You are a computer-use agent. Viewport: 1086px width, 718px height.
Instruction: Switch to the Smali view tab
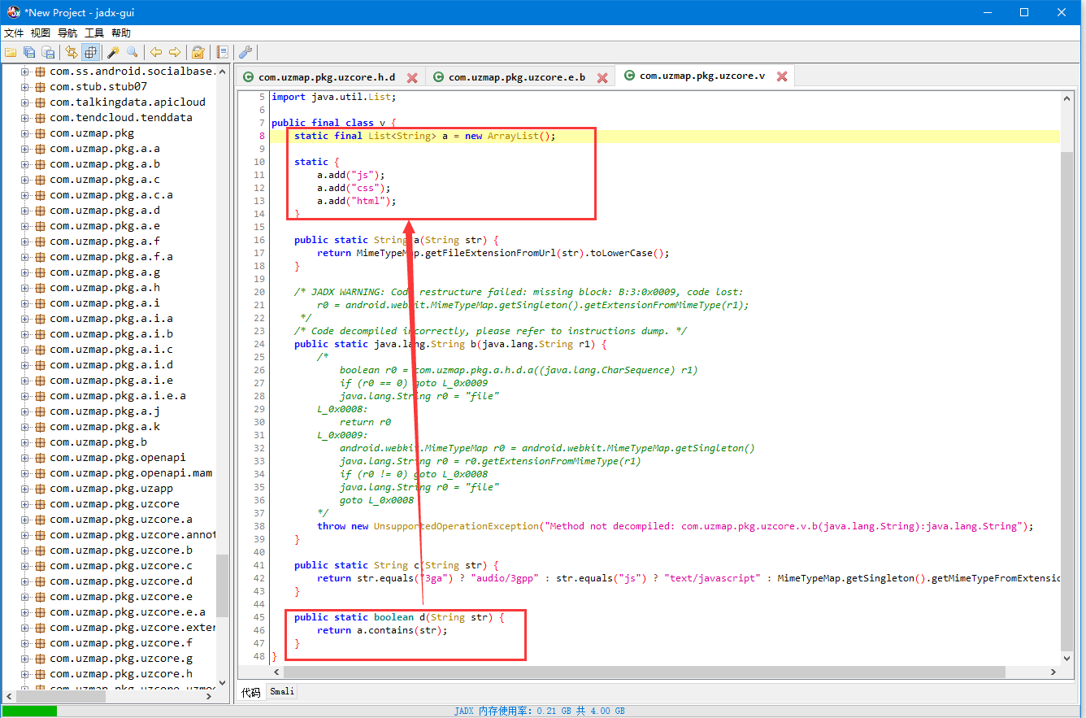[x=282, y=691]
